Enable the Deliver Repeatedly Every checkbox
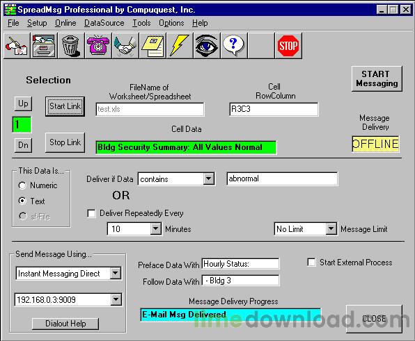The height and width of the screenshot is (341, 415). click(x=91, y=213)
